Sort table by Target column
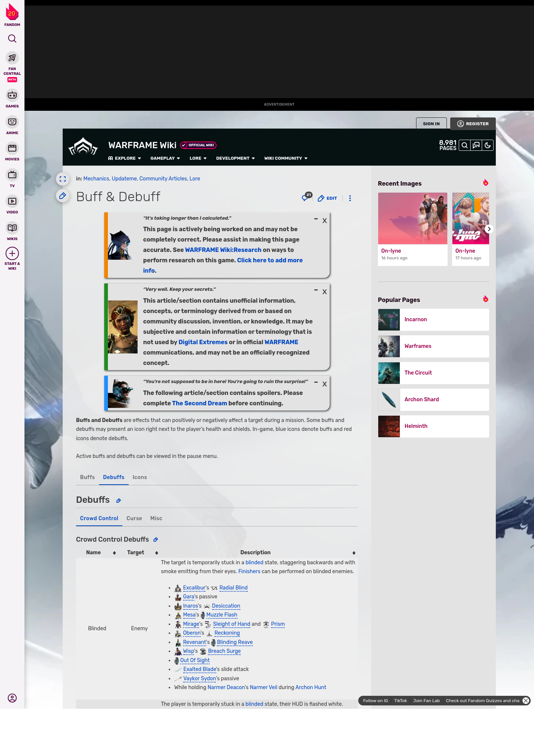The image size is (534, 741). click(139, 552)
